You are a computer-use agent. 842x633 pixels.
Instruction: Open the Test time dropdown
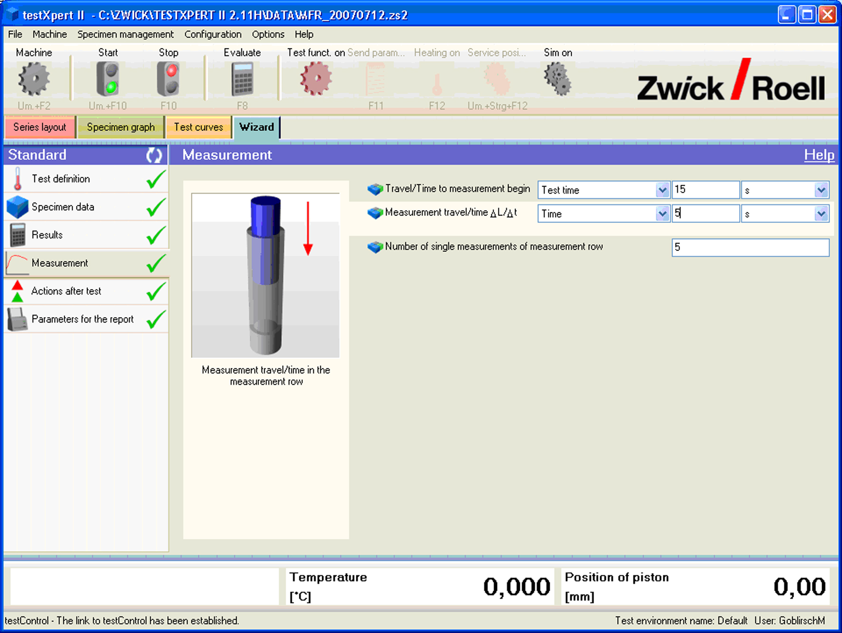[662, 190]
